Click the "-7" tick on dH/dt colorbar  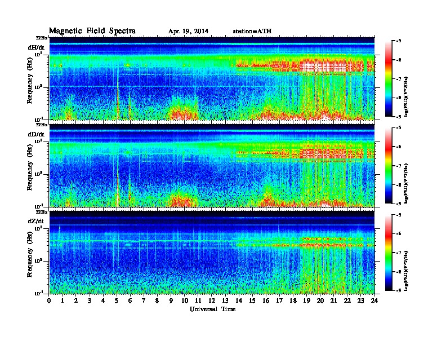pyautogui.click(x=399, y=79)
